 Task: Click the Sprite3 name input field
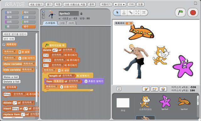(x=69, y=13)
